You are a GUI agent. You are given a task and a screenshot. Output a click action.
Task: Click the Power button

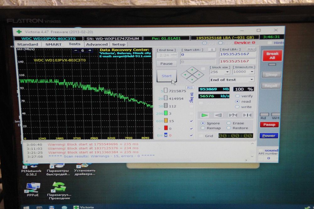269,136
